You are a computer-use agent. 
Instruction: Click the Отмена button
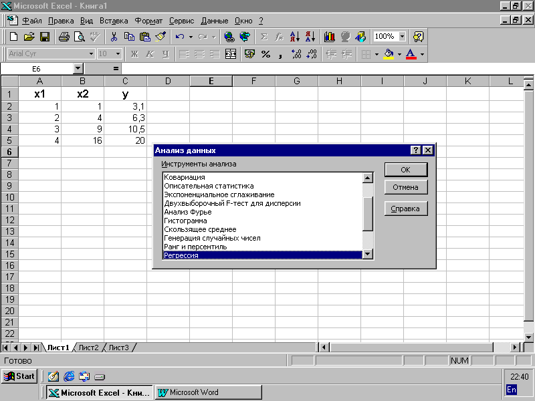click(405, 188)
